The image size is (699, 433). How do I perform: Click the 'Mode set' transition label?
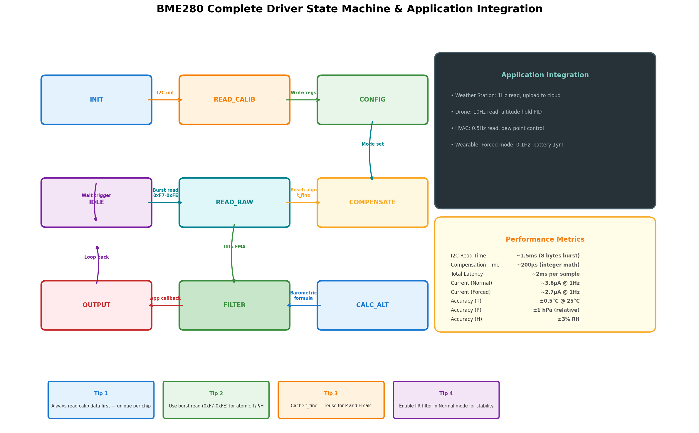[372, 144]
